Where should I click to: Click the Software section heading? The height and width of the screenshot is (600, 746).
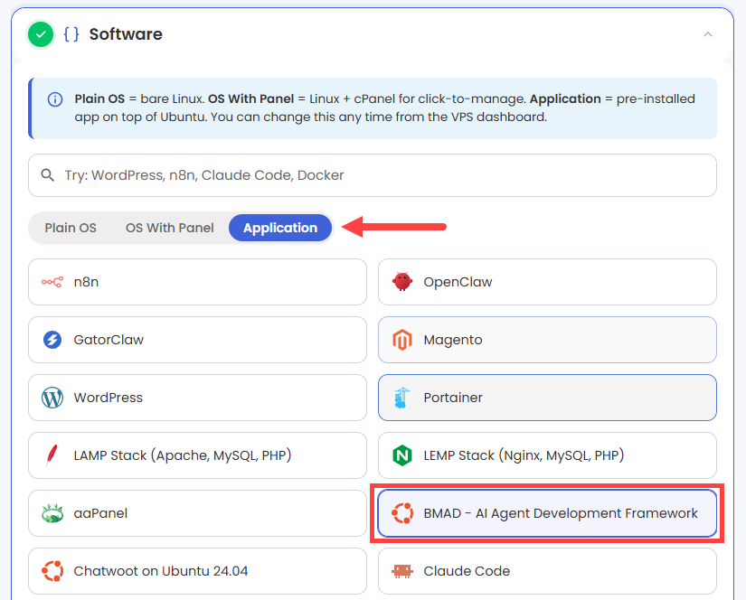tap(126, 34)
